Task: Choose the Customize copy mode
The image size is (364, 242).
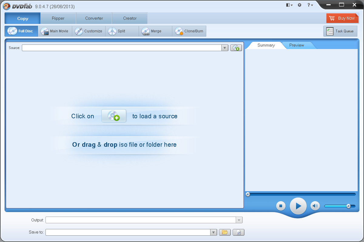Action: click(89, 31)
